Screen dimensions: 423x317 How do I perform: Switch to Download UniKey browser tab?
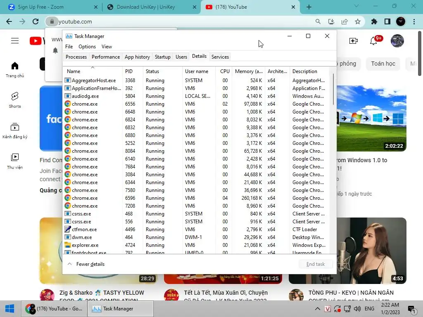tap(151, 7)
